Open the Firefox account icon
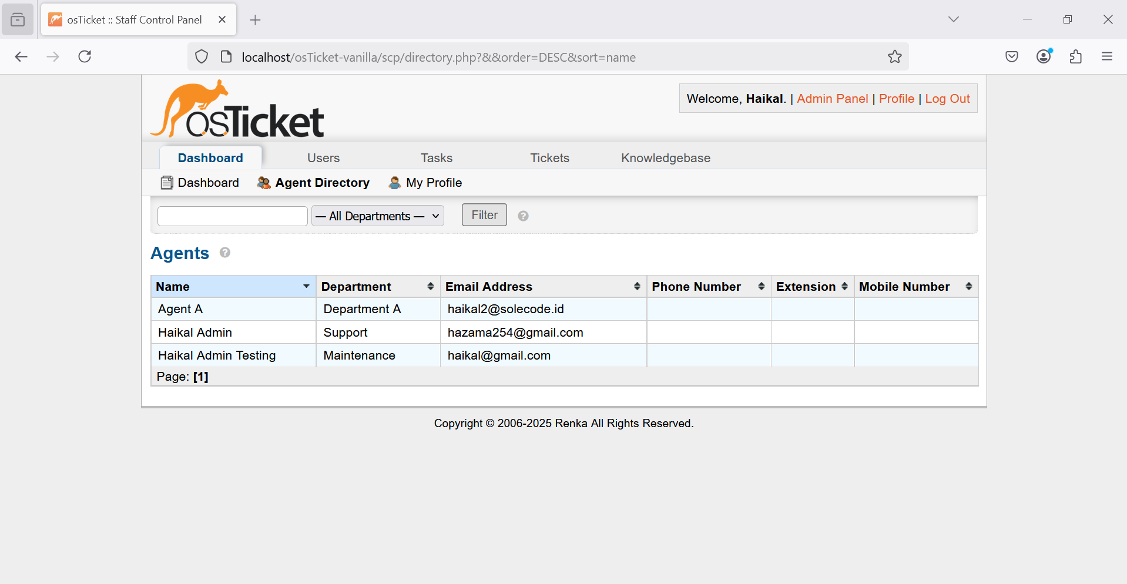This screenshot has height=584, width=1127. [x=1044, y=57]
